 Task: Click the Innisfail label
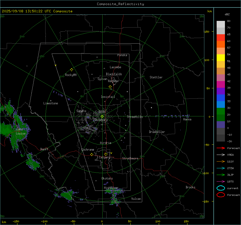click(108, 97)
